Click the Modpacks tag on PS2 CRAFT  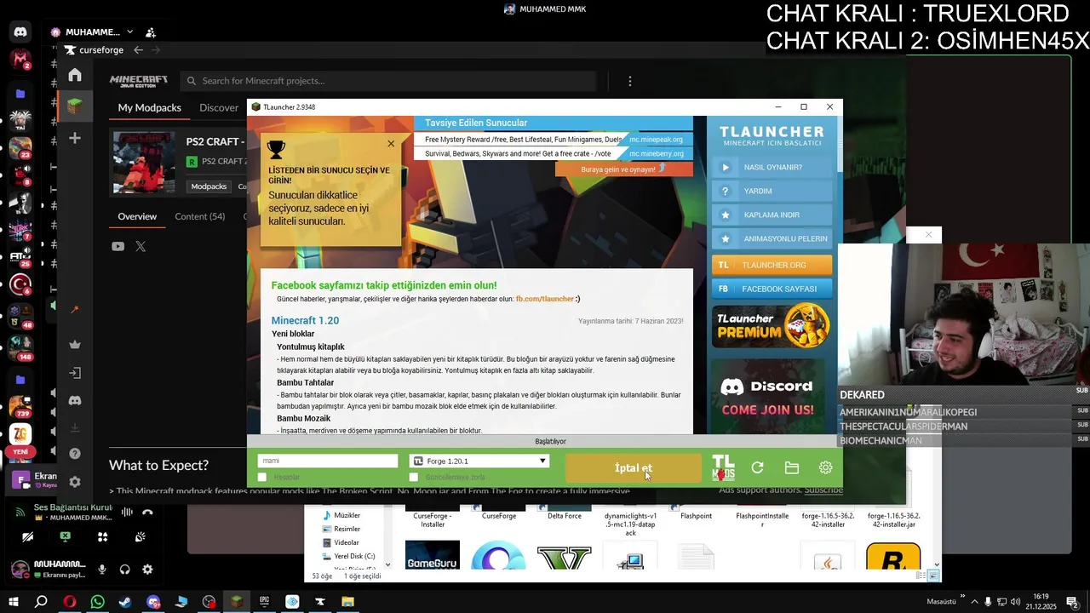[209, 186]
